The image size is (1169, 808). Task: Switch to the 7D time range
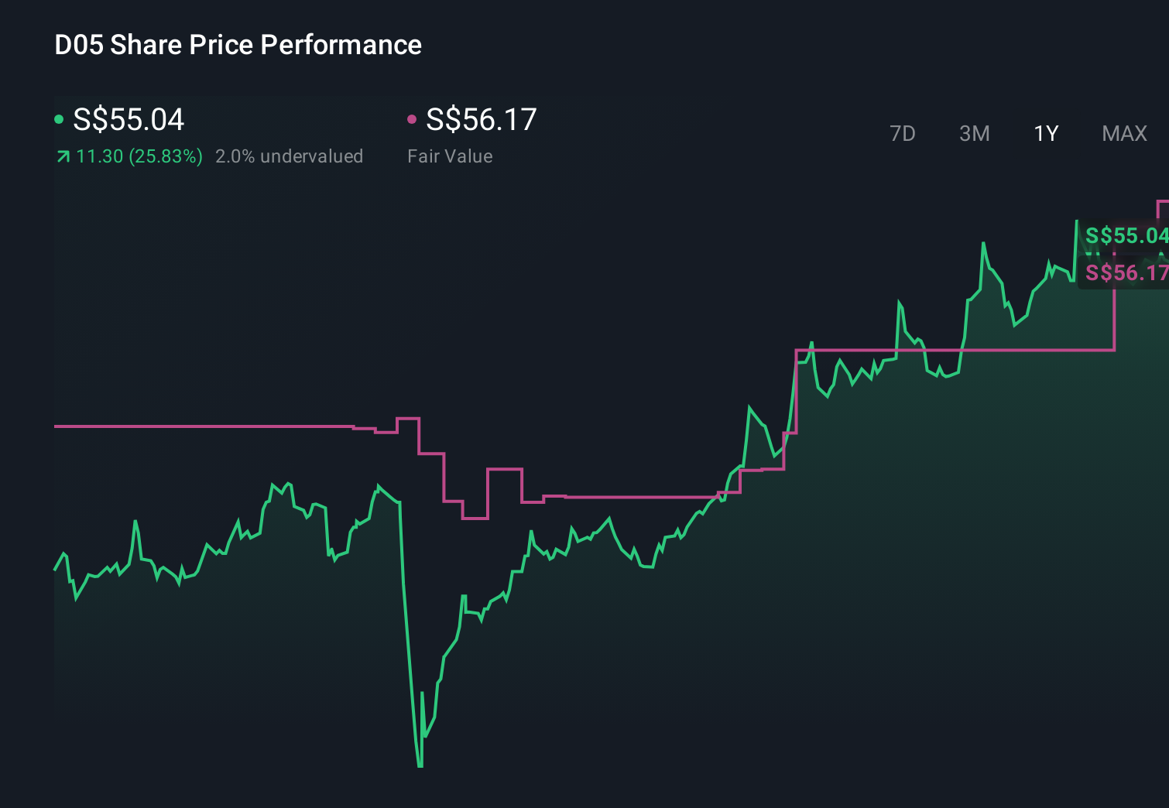[903, 133]
